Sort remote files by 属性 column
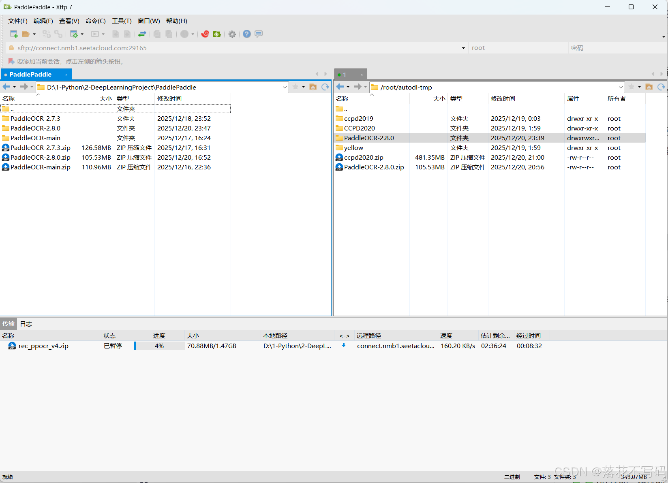This screenshot has height=483, width=668. [584, 98]
